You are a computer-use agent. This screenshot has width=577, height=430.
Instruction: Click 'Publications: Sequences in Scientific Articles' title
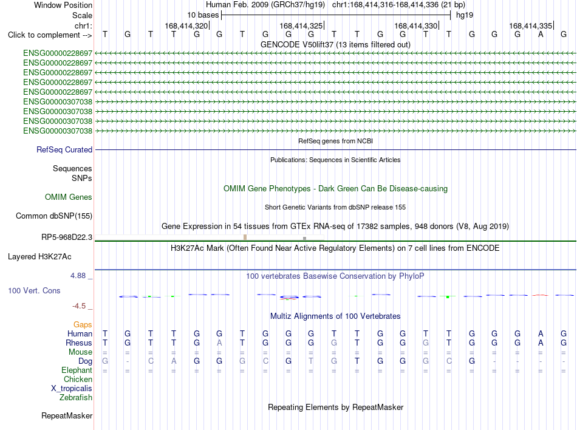click(335, 160)
